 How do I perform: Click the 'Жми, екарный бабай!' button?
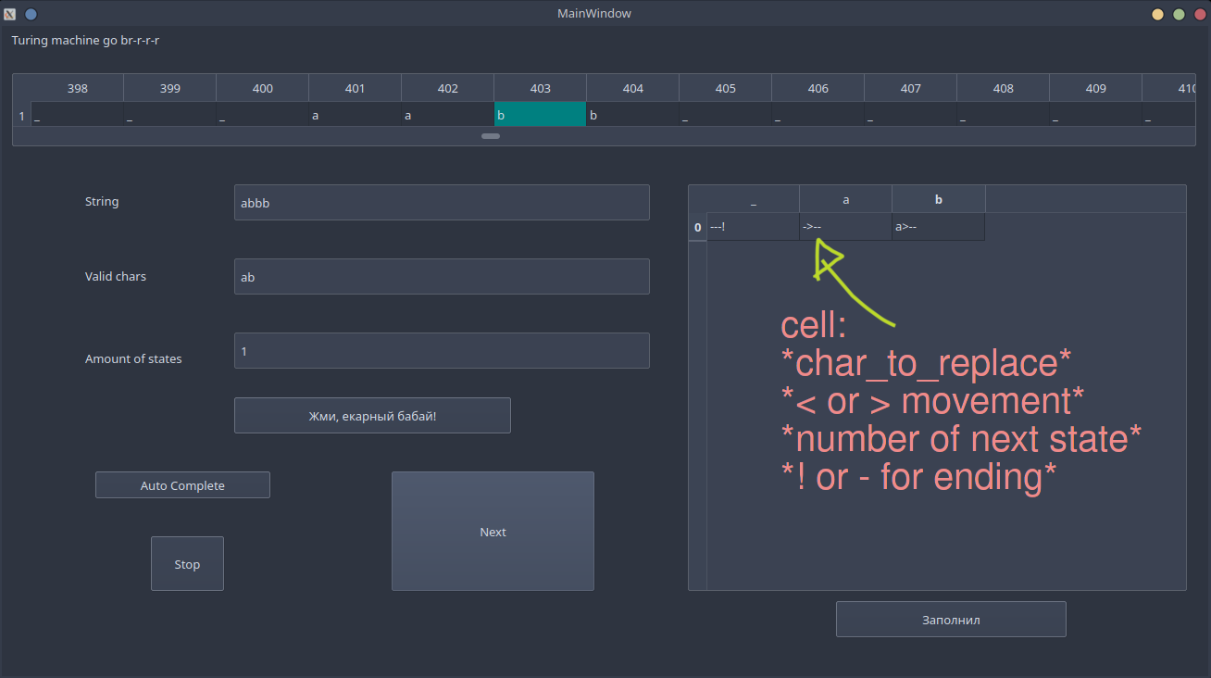[x=372, y=415]
